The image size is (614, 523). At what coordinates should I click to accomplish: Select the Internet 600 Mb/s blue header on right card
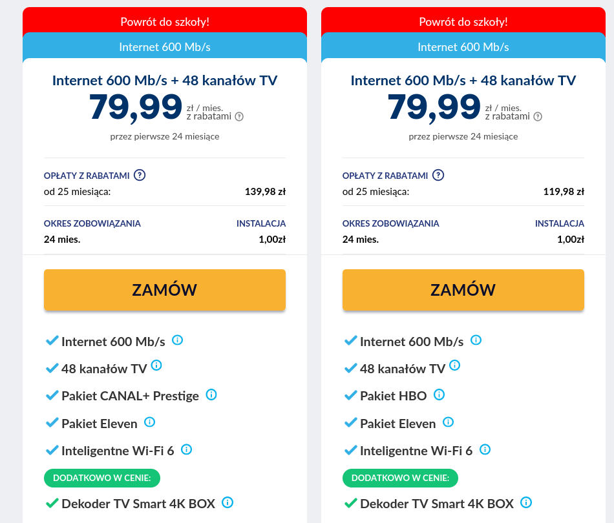pyautogui.click(x=463, y=46)
